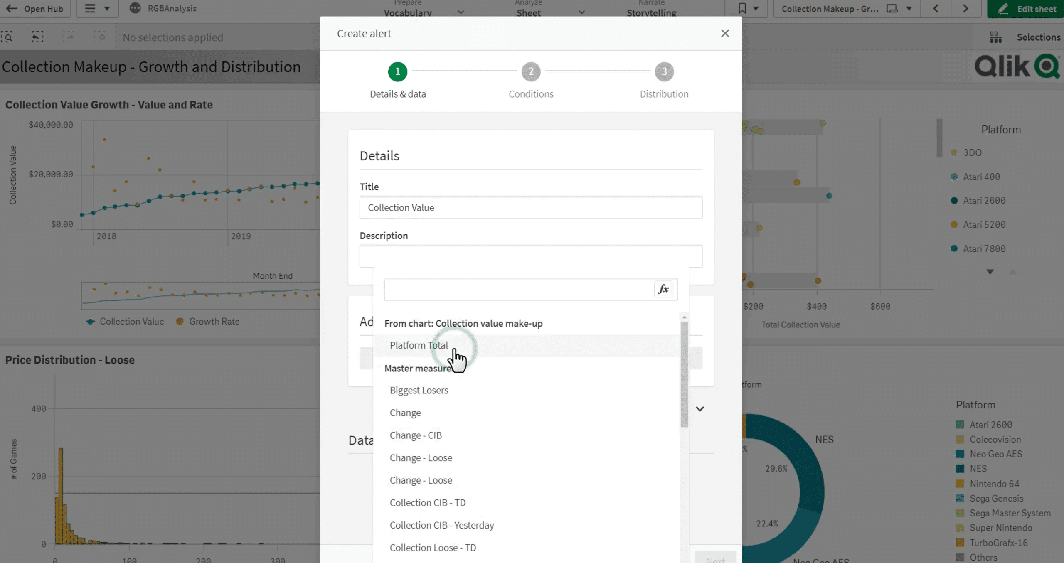Image resolution: width=1064 pixels, height=563 pixels.
Task: Toggle Collection Value legend item
Action: click(x=125, y=321)
